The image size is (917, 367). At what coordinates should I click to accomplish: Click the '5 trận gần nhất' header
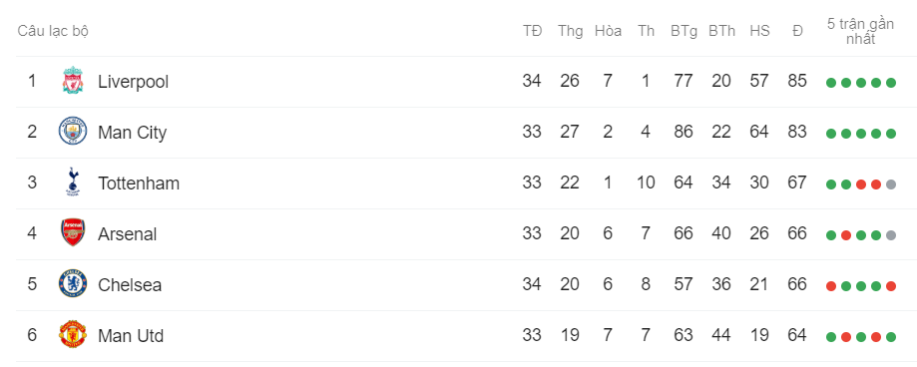[x=860, y=32]
